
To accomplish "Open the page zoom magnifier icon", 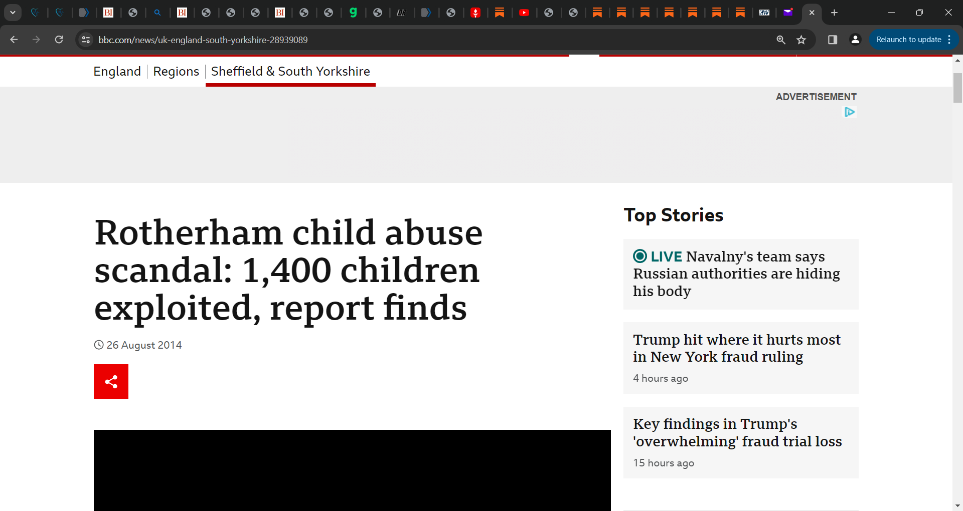I will 781,40.
